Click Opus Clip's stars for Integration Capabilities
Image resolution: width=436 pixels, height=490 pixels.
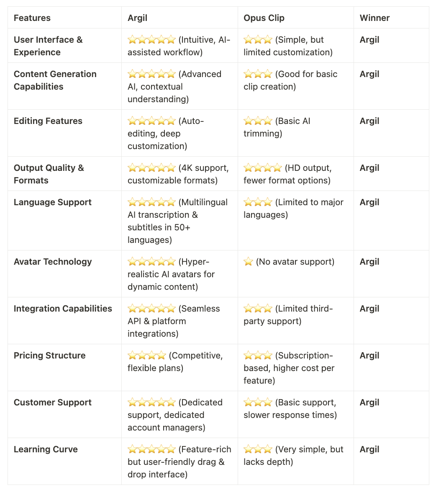(x=258, y=308)
